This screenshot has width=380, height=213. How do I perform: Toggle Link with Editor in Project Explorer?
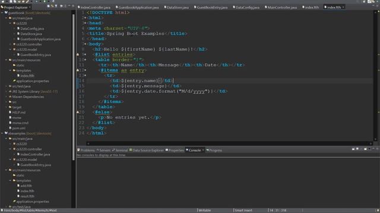click(52, 7)
